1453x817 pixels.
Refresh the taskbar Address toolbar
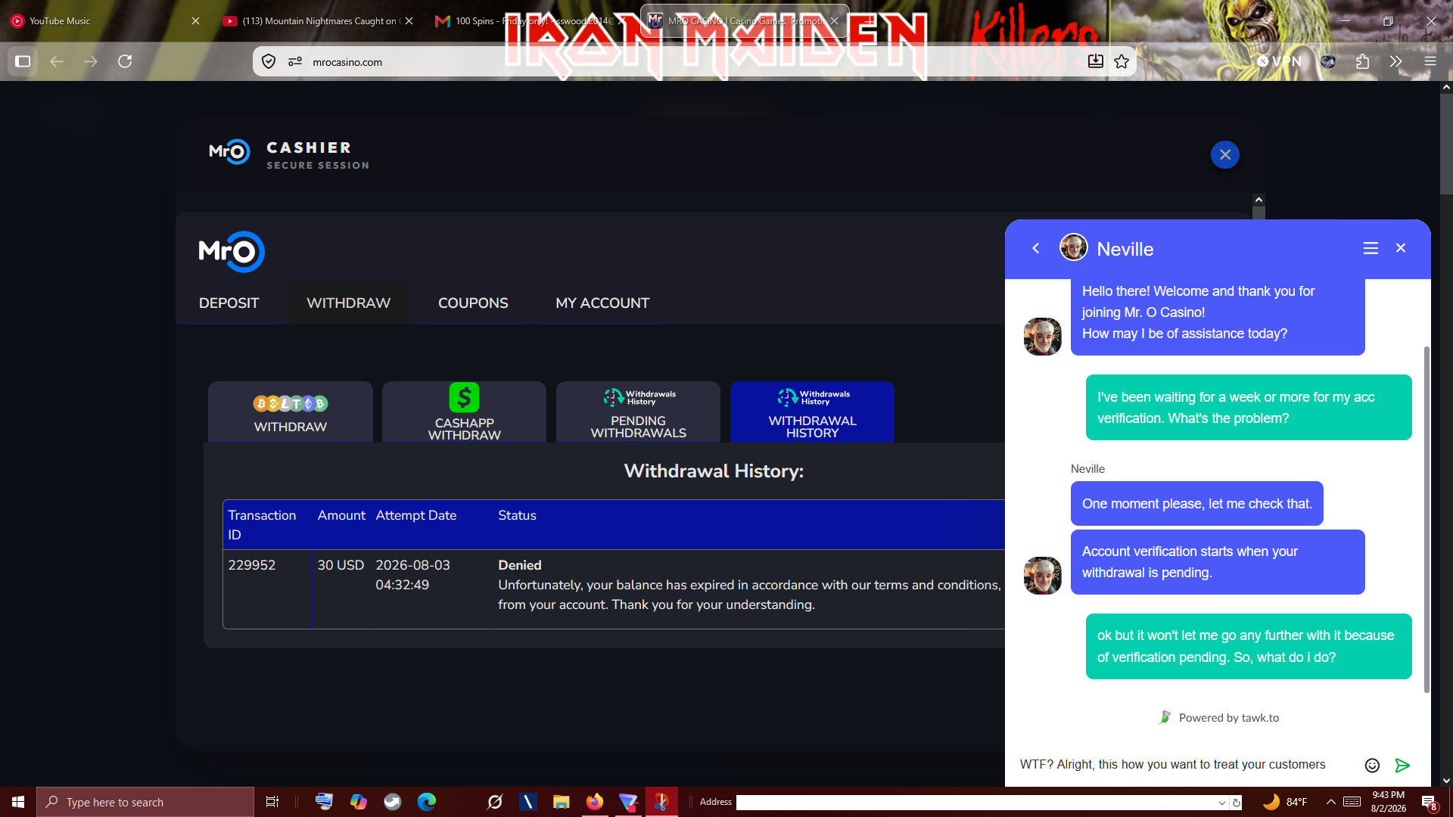click(x=1236, y=803)
